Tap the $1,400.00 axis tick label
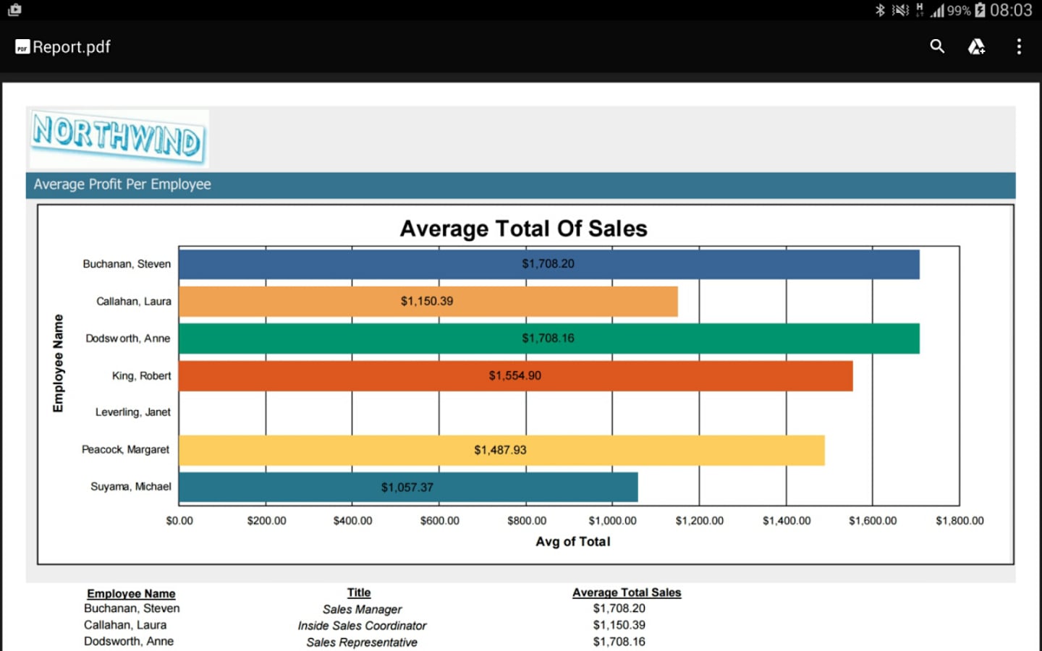This screenshot has width=1042, height=651. pyautogui.click(x=787, y=521)
